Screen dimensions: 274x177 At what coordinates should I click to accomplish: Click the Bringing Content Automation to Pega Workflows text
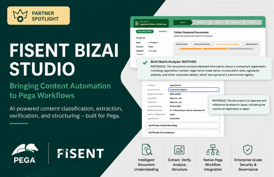(x=60, y=90)
